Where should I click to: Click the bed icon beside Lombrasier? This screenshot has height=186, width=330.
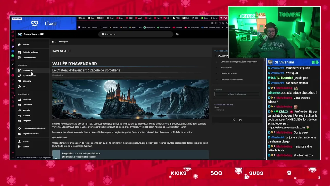[x=19, y=105]
